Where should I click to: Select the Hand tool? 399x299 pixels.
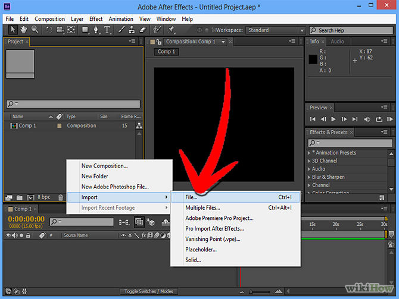[x=24, y=30]
